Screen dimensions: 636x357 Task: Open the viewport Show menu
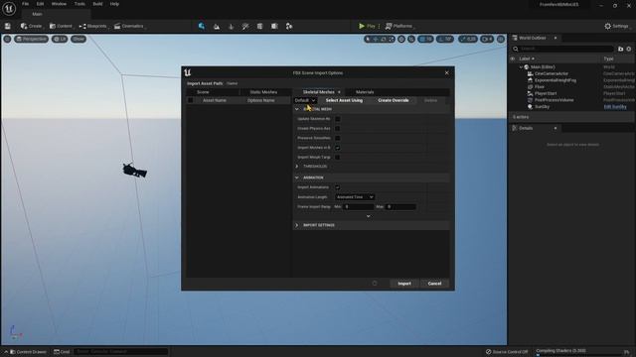click(x=79, y=39)
